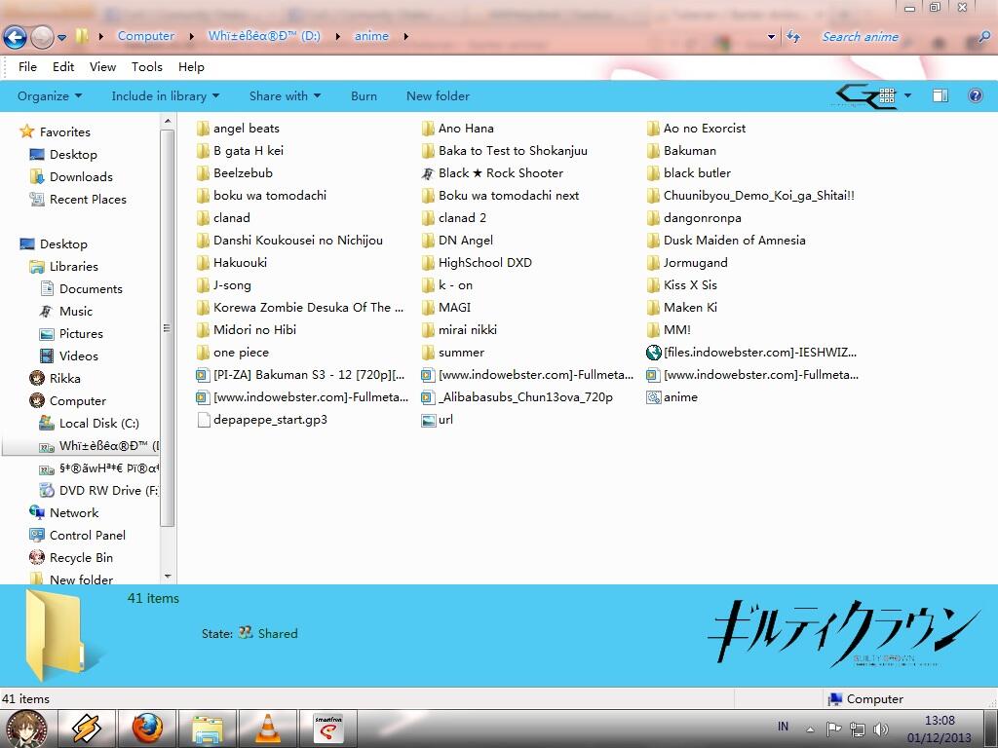This screenshot has width=998, height=748.
Task: Click the volume speaker tray icon
Action: coord(880,729)
